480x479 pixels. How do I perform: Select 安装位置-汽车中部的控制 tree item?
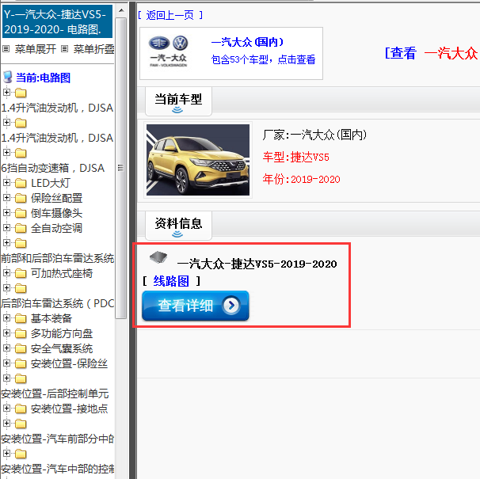tap(58, 469)
